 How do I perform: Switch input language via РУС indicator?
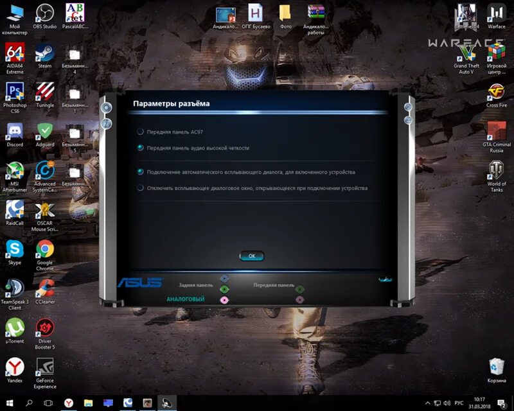[459, 403]
